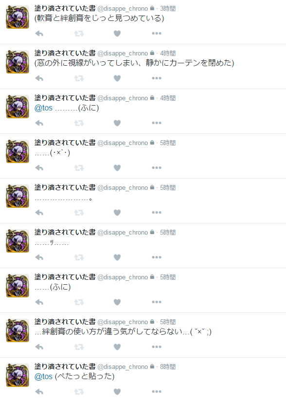Screen dimensions: 286x402
Task: Open 塗り潰されていた書 profile name on カーテン tweet
Action: [65, 53]
